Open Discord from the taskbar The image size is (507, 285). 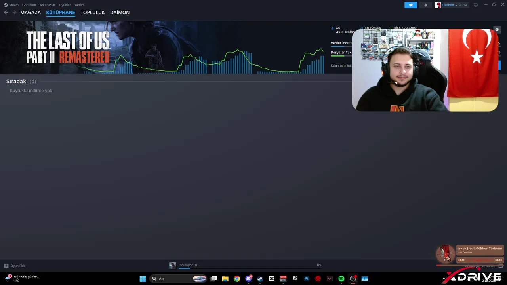(248, 279)
